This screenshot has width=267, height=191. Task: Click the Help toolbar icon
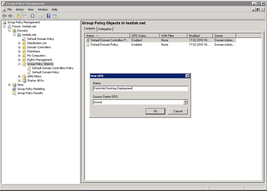[48, 16]
